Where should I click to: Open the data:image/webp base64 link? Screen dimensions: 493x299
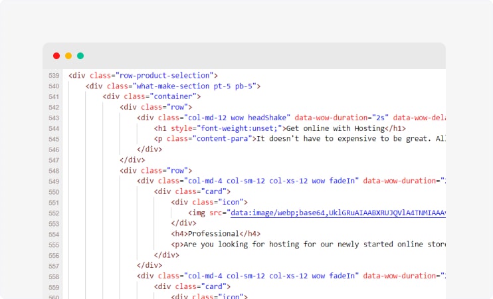336,213
